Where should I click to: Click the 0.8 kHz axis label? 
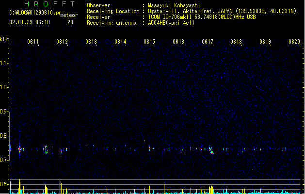[4, 136]
